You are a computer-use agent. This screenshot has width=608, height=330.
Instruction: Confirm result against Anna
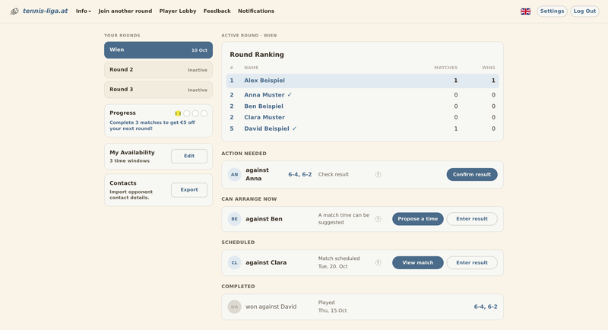pyautogui.click(x=472, y=174)
